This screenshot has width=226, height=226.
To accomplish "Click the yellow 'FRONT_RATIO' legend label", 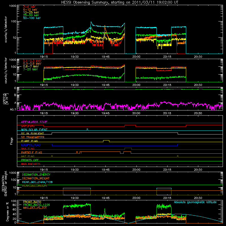I will (32, 202).
